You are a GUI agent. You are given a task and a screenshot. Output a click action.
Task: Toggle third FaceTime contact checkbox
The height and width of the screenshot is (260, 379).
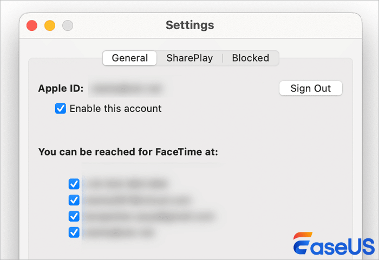click(74, 216)
